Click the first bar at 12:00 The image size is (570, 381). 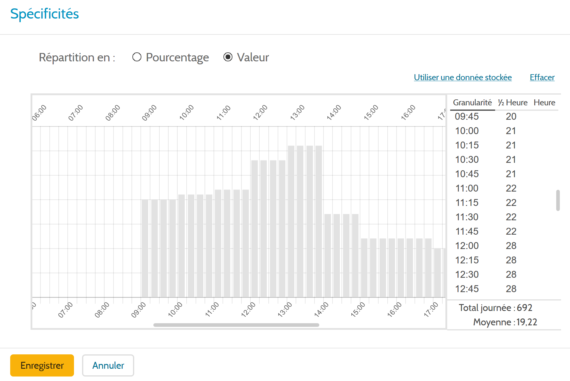tap(255, 229)
